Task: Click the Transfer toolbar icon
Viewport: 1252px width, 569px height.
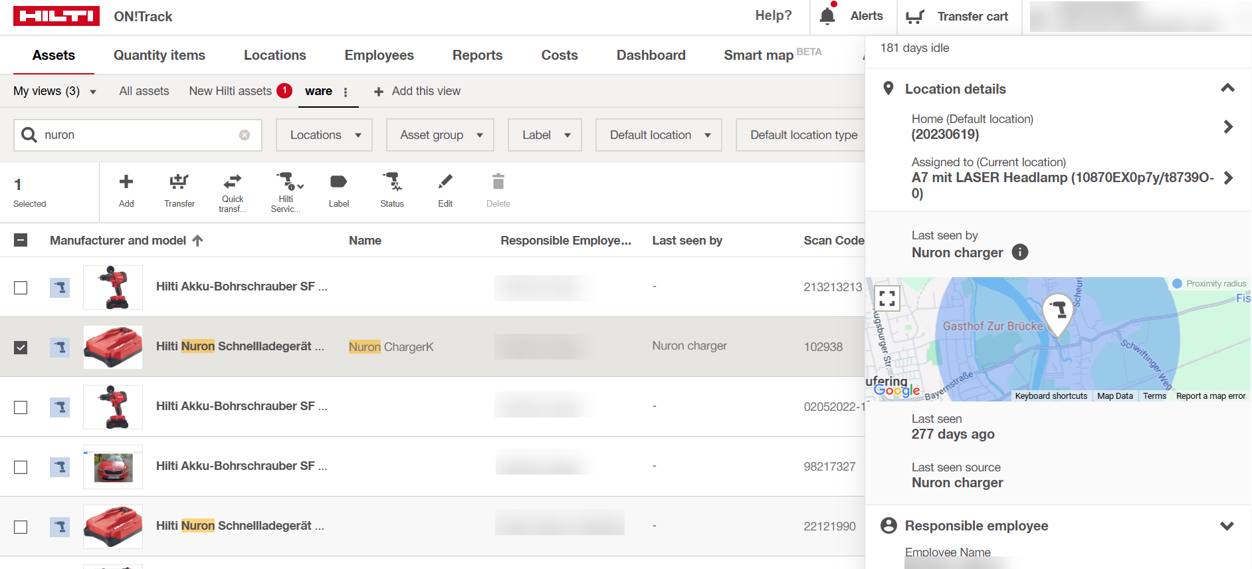Action: 179,182
